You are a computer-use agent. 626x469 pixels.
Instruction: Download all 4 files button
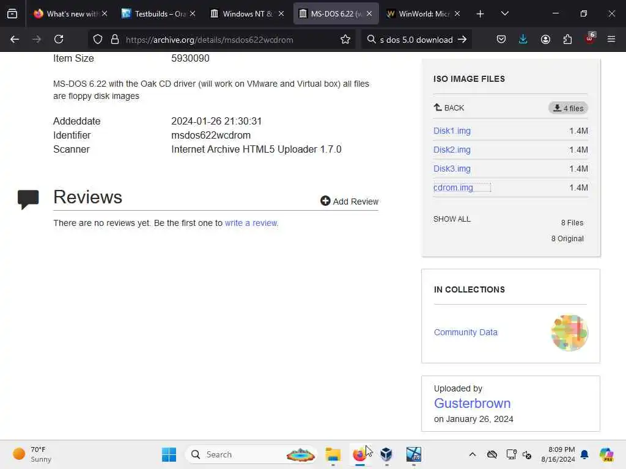click(x=568, y=108)
